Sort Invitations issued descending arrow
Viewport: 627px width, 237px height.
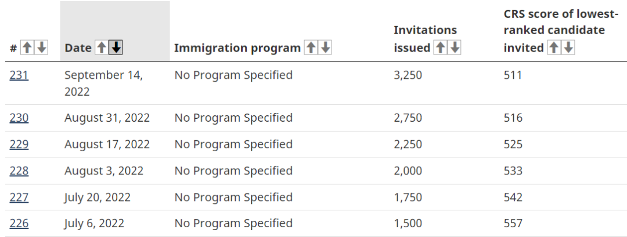pos(455,48)
